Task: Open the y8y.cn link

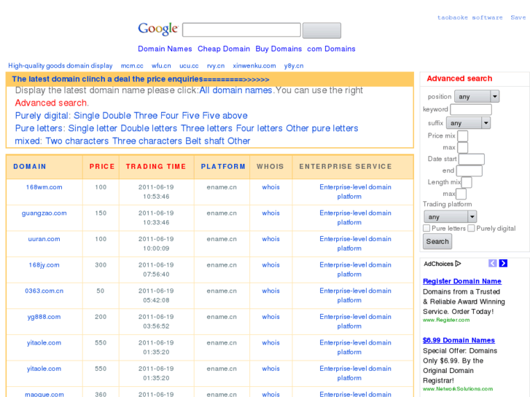Action: tap(294, 66)
